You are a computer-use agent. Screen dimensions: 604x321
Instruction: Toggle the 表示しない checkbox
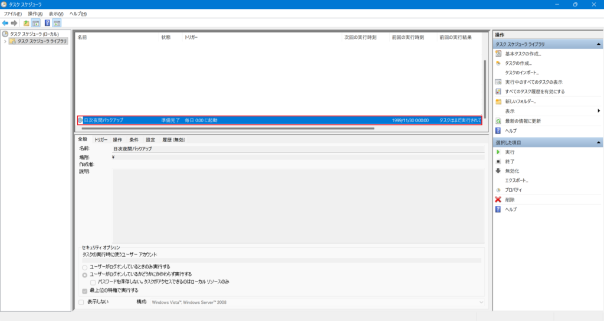81,302
